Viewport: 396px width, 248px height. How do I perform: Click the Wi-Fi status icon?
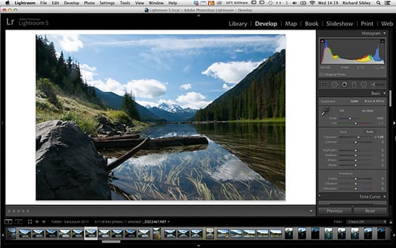[313, 3]
